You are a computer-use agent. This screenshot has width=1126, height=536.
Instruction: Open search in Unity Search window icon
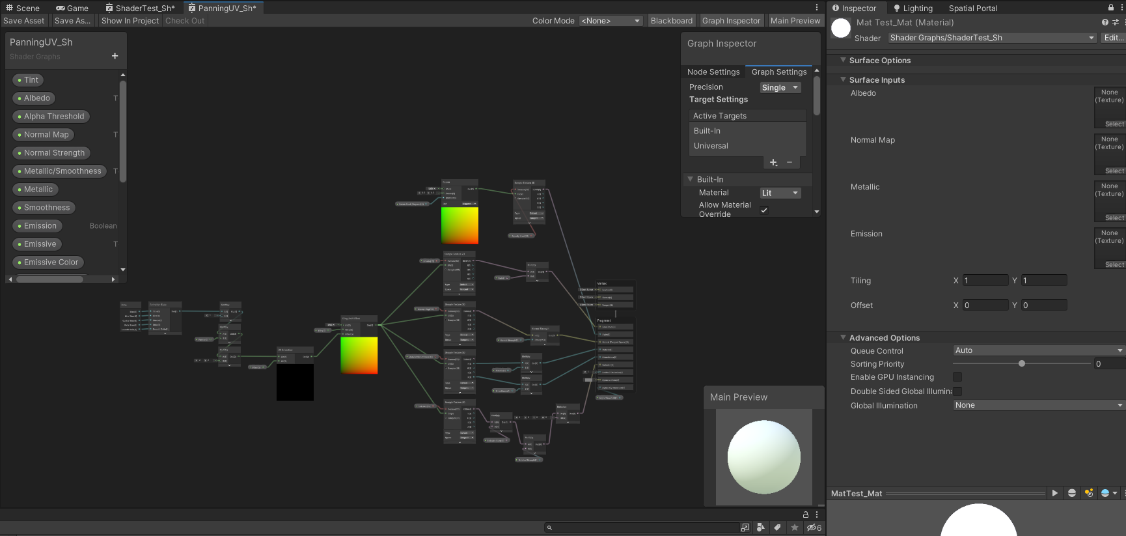pyautogui.click(x=745, y=528)
